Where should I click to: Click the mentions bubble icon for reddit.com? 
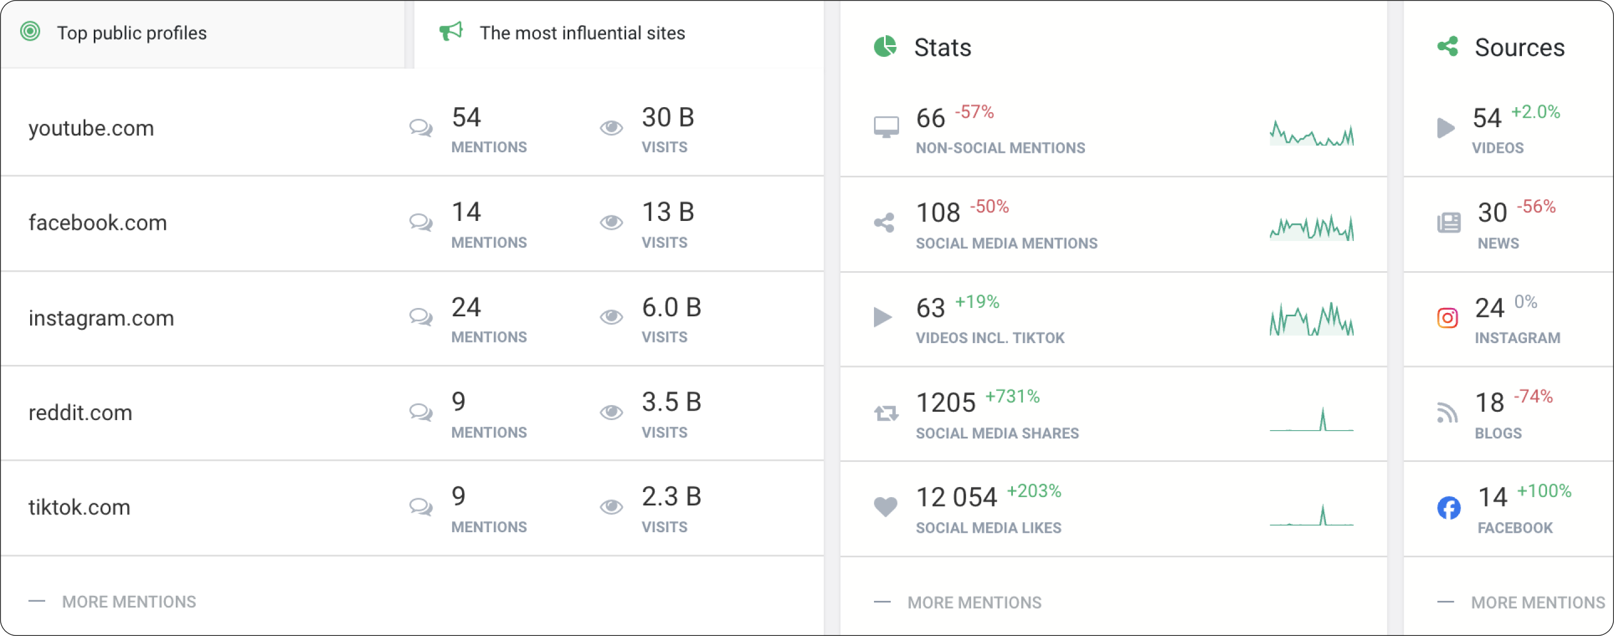420,412
